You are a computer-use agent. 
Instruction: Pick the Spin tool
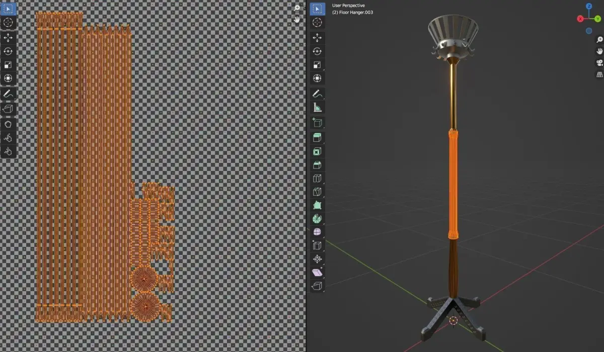pos(317,219)
